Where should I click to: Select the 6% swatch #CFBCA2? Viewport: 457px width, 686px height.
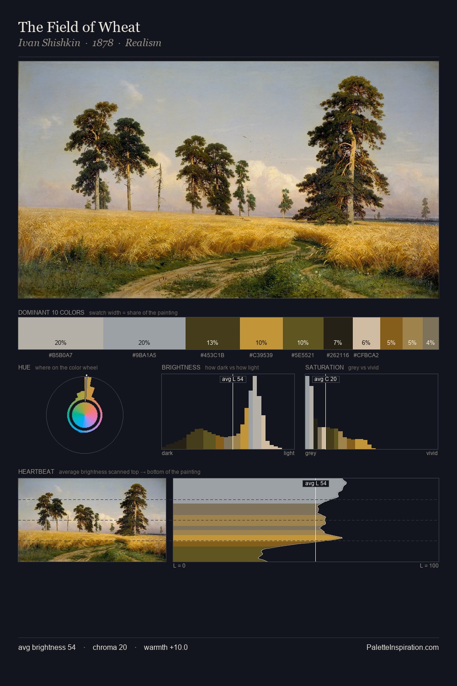tap(367, 333)
